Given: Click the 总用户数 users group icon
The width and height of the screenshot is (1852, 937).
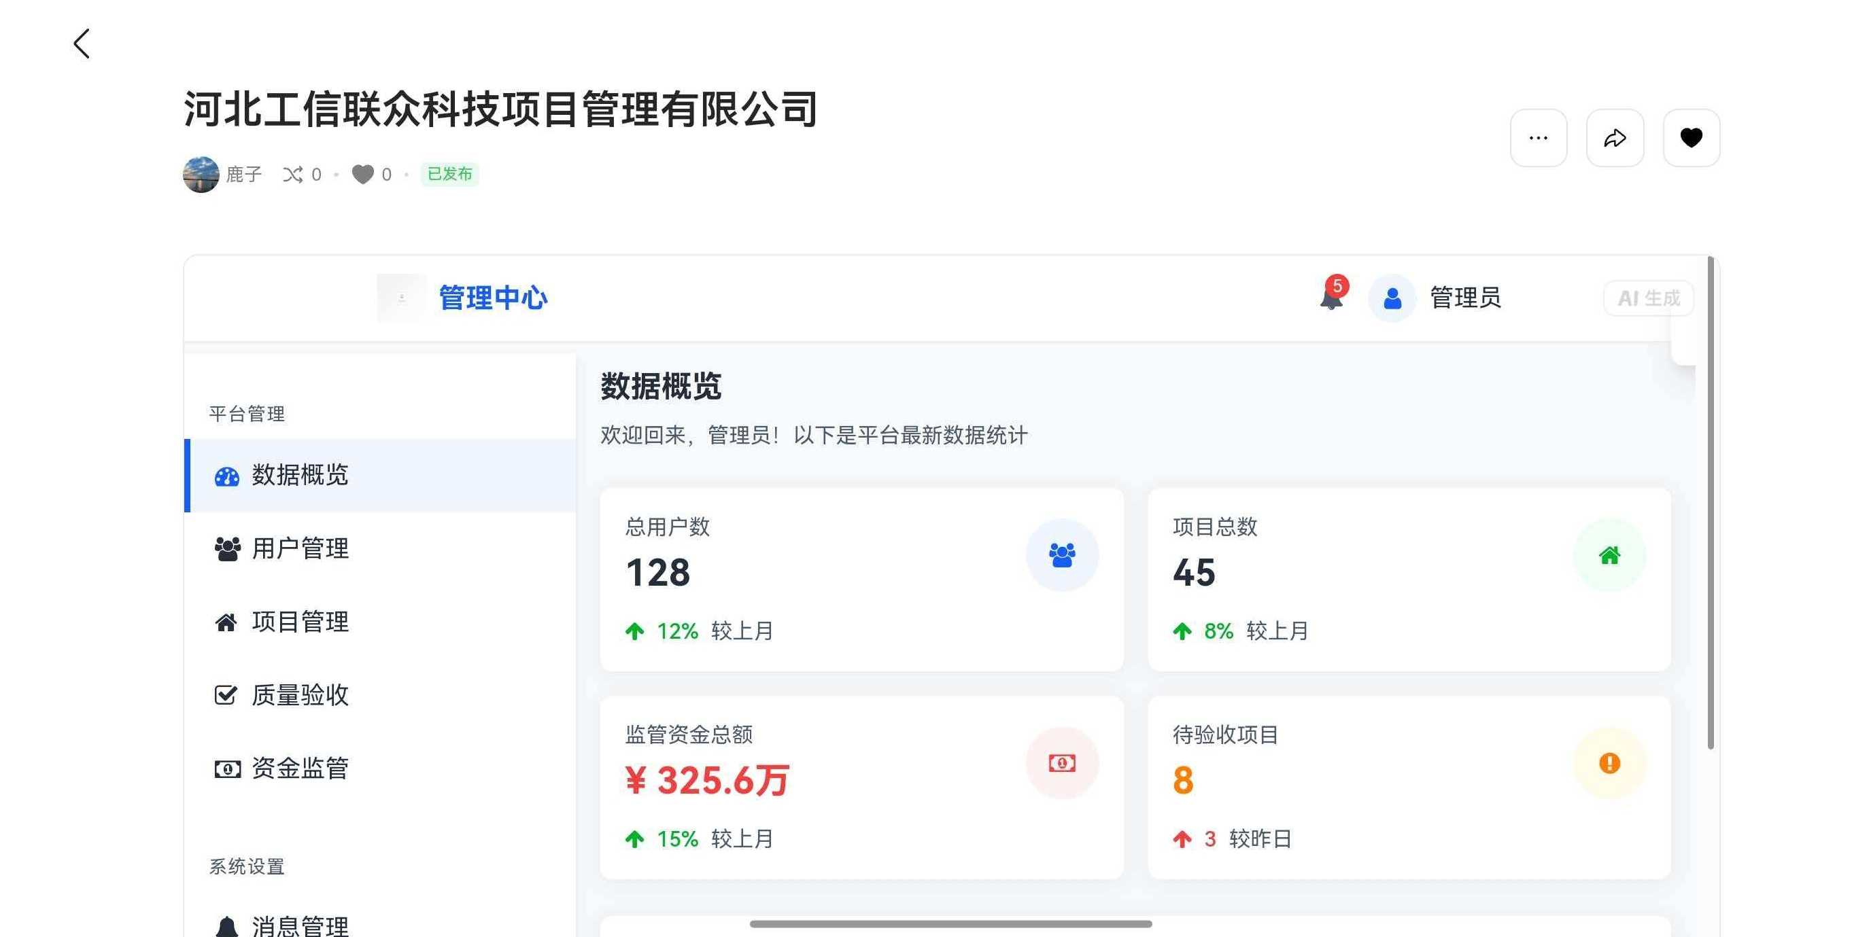Looking at the screenshot, I should (1061, 555).
